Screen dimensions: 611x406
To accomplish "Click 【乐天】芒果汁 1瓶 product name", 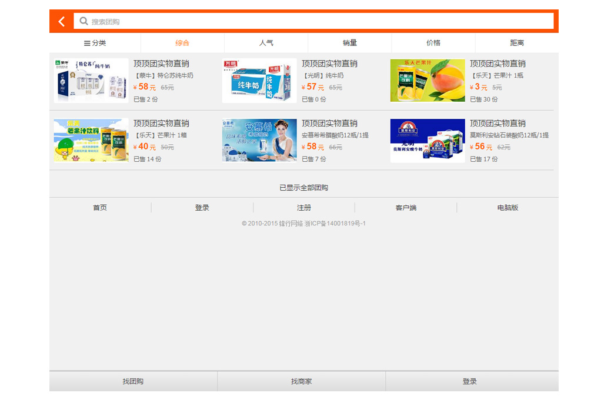I will [496, 76].
